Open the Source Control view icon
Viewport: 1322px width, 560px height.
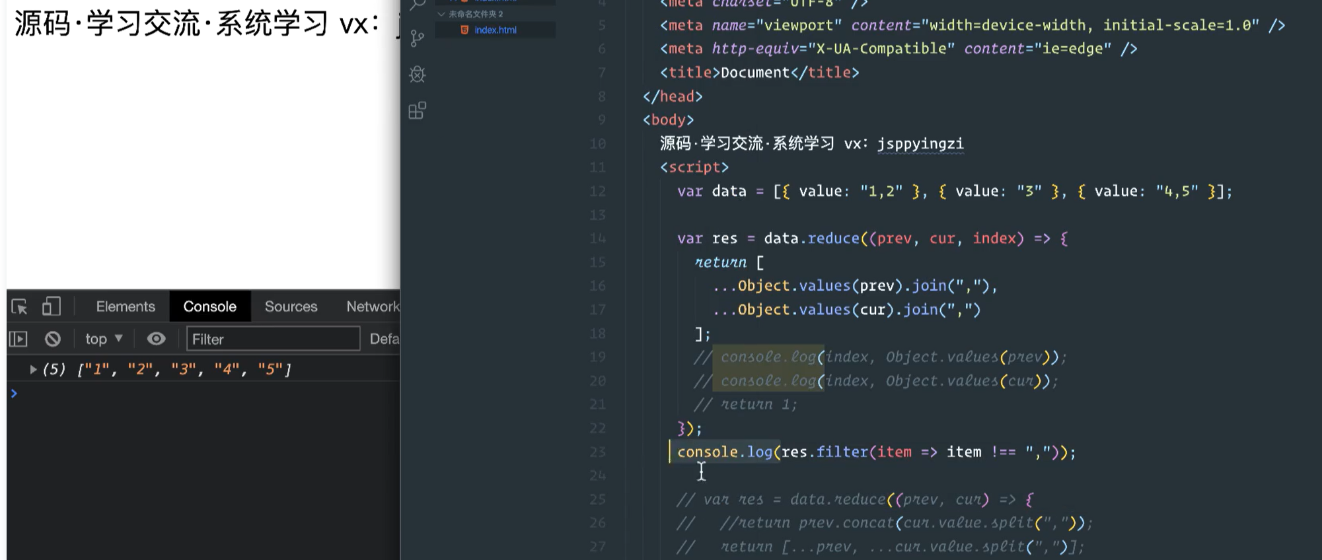(x=417, y=38)
